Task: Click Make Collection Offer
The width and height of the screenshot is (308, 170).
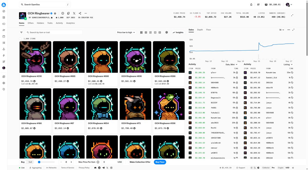Action: point(140,162)
